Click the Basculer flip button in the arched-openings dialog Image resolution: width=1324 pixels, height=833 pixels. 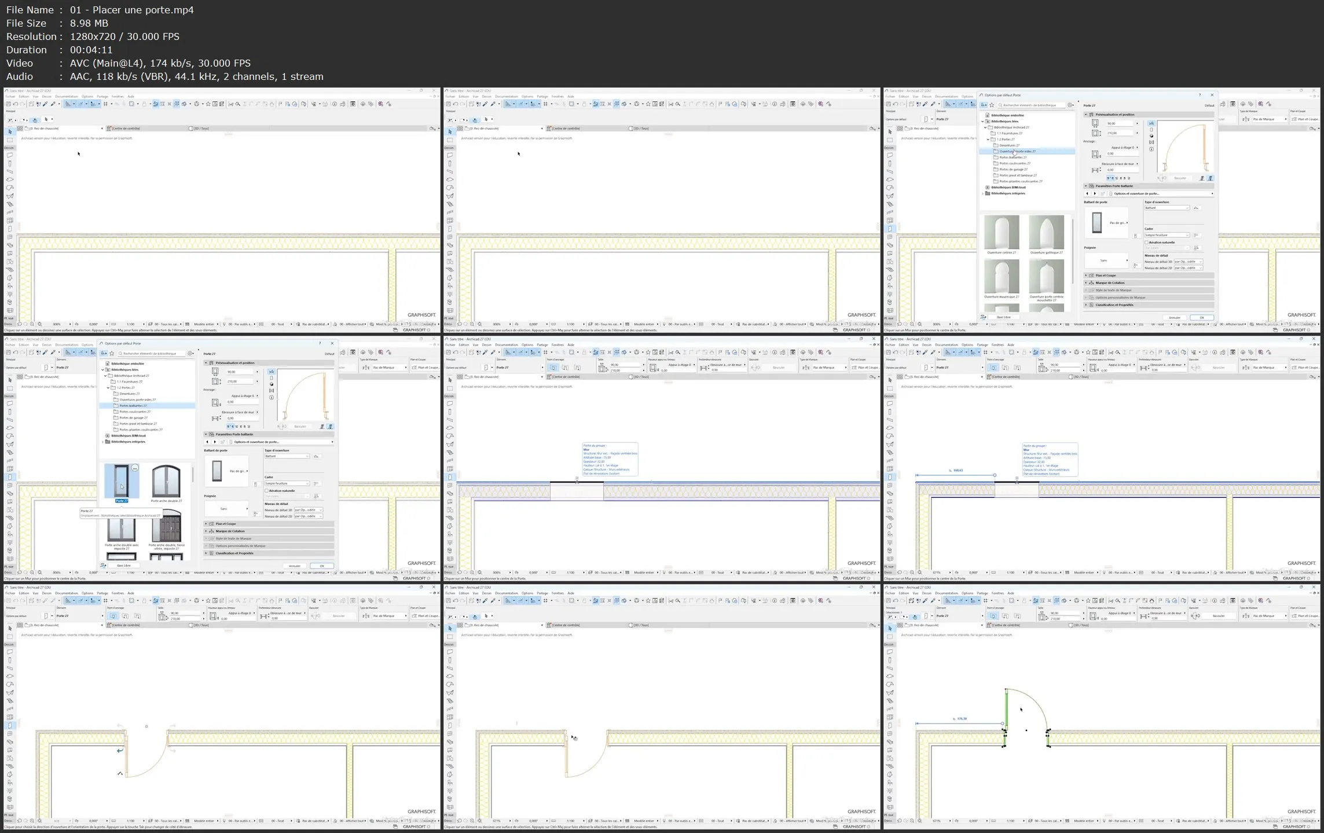pyautogui.click(x=1180, y=178)
